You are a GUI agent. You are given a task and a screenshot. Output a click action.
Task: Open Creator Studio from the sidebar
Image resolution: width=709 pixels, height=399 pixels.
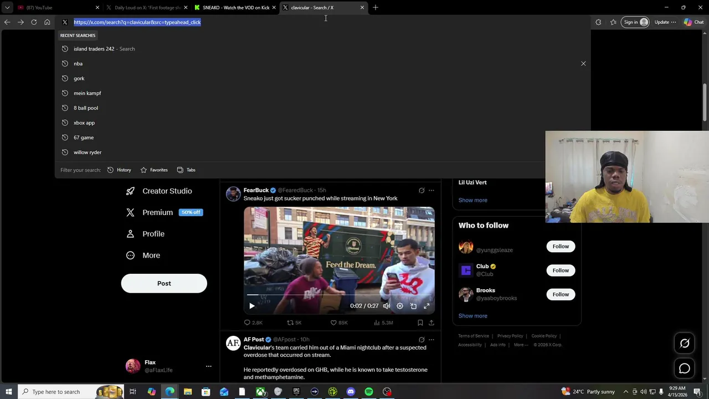click(x=159, y=191)
